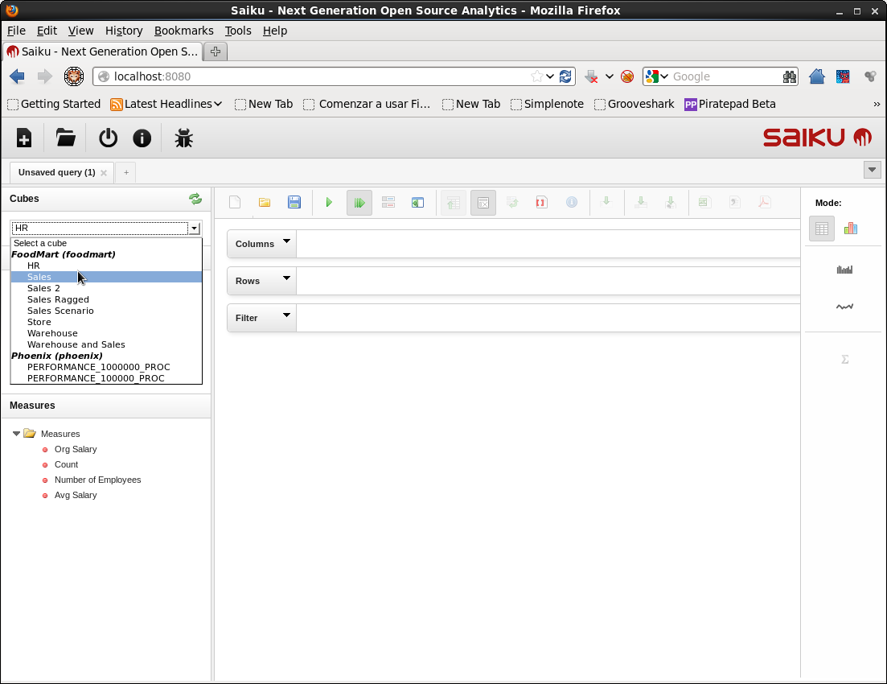Switch to table mode
The image size is (887, 684).
821,229
